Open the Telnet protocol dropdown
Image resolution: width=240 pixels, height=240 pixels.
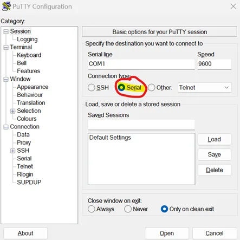click(205, 88)
